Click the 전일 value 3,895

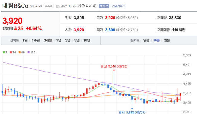coord(79,18)
